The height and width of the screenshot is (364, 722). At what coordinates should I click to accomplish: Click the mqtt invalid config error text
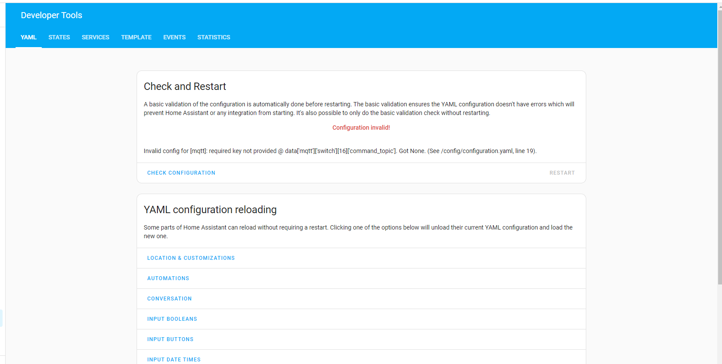[340, 151]
